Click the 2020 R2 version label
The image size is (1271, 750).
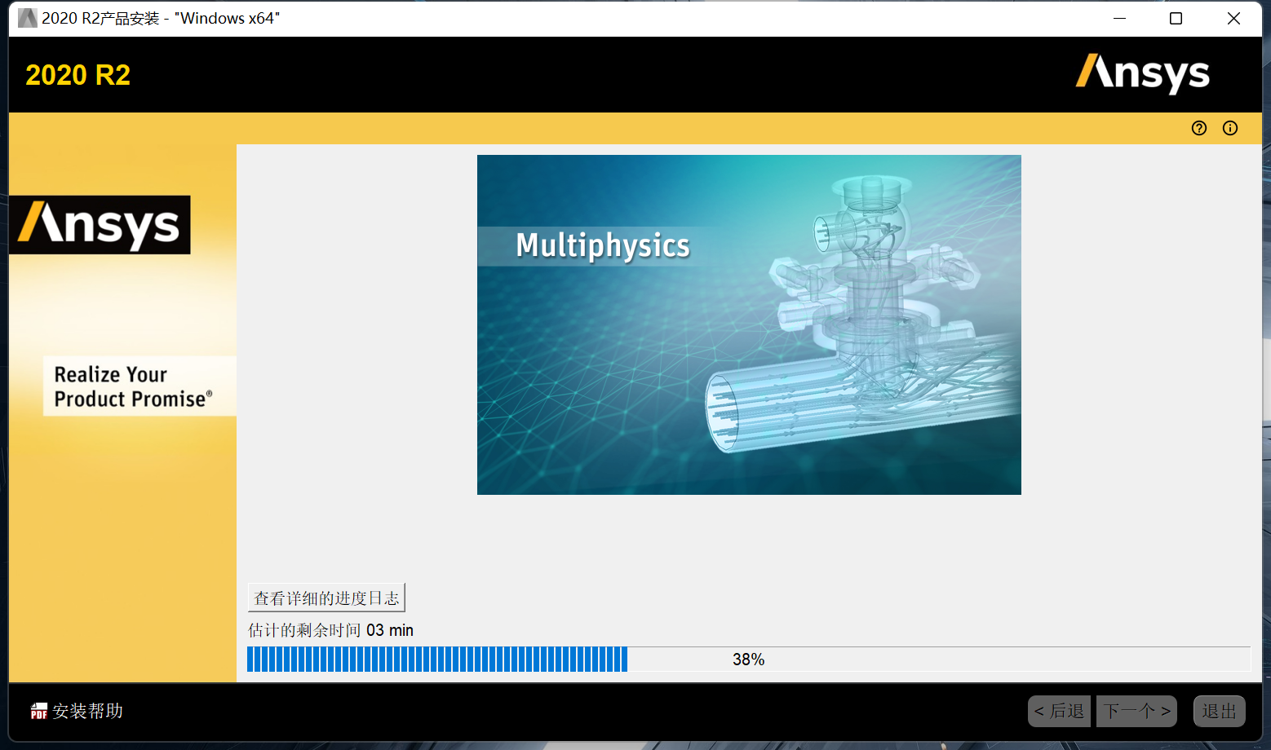(77, 74)
